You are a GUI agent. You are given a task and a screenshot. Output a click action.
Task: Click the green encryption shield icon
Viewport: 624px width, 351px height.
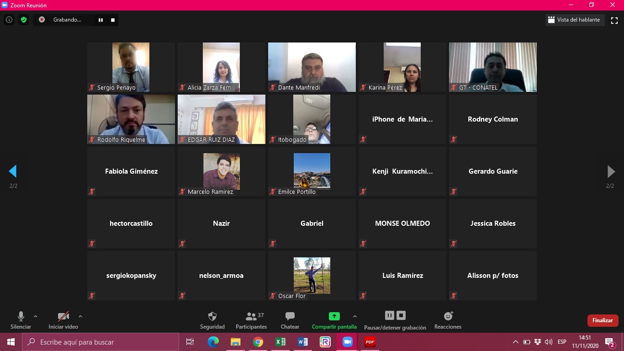[x=24, y=20]
